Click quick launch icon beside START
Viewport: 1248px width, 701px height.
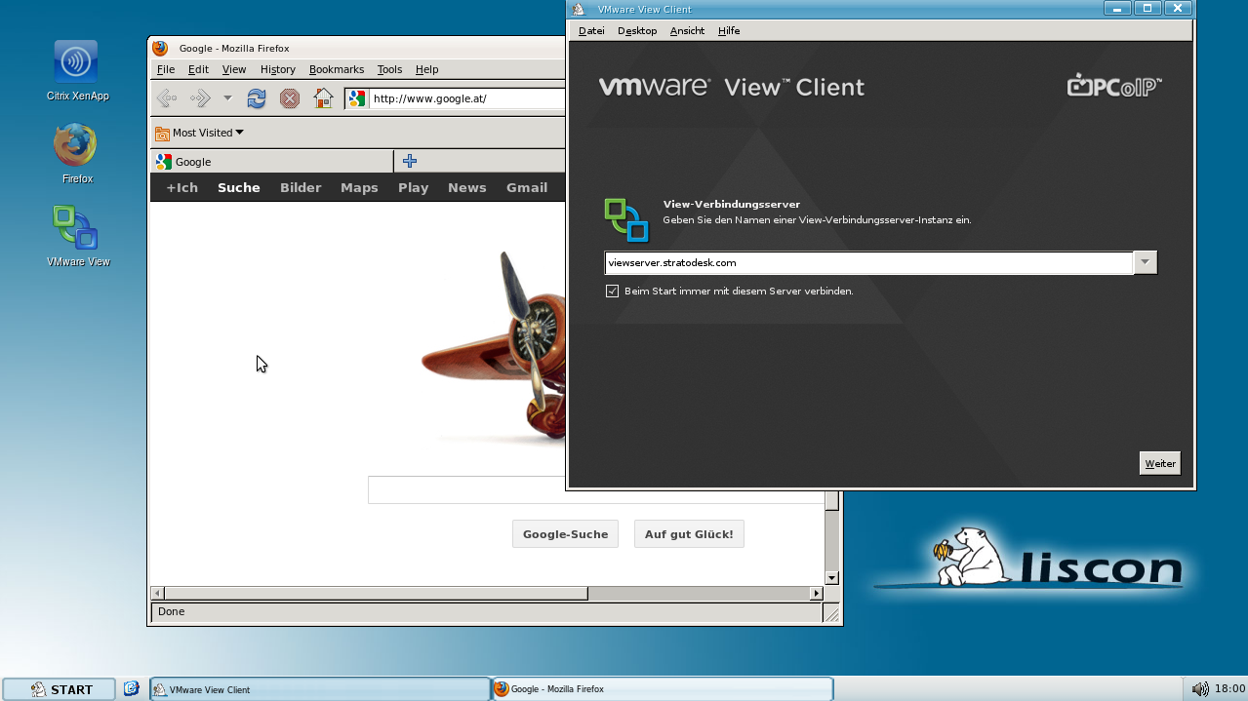pyautogui.click(x=132, y=688)
